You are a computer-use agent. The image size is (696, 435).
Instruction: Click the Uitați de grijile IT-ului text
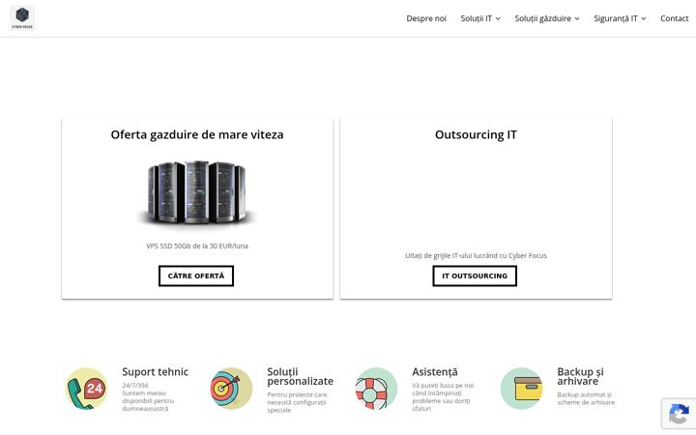click(x=476, y=255)
